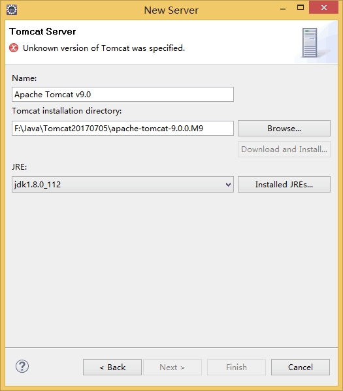Image resolution: width=343 pixels, height=391 pixels.
Task: Click the Browse... button
Action: click(284, 128)
